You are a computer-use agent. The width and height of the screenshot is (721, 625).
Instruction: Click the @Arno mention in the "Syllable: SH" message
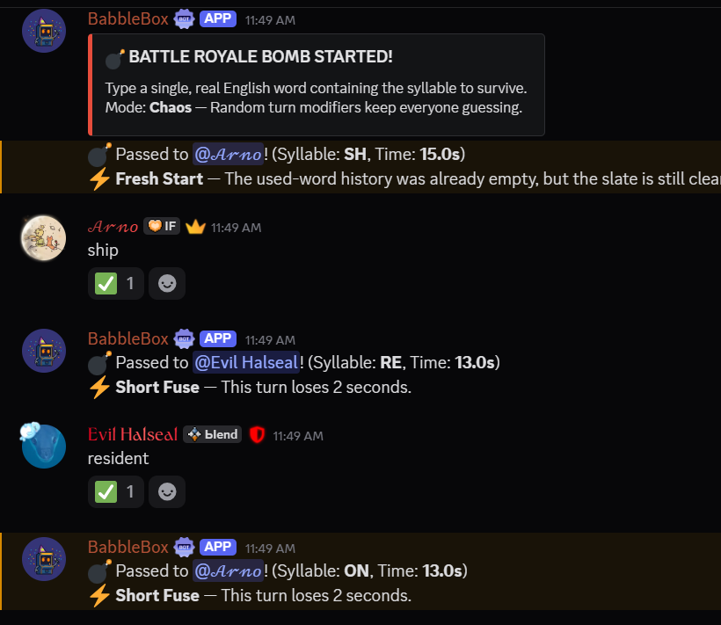coord(228,155)
